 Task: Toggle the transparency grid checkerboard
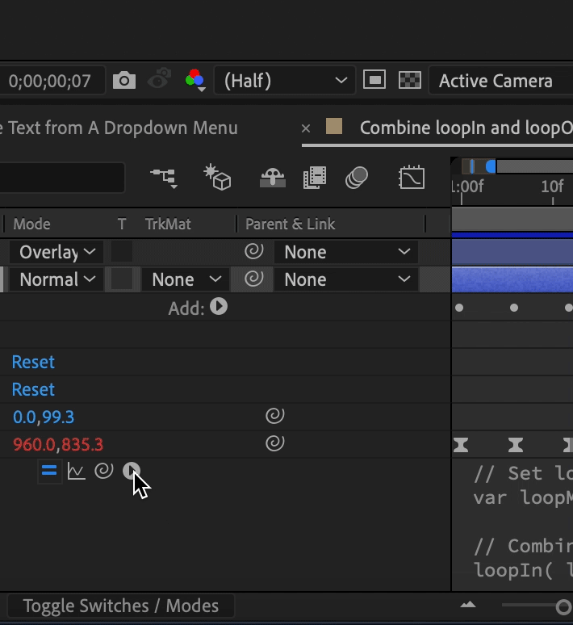pyautogui.click(x=410, y=80)
